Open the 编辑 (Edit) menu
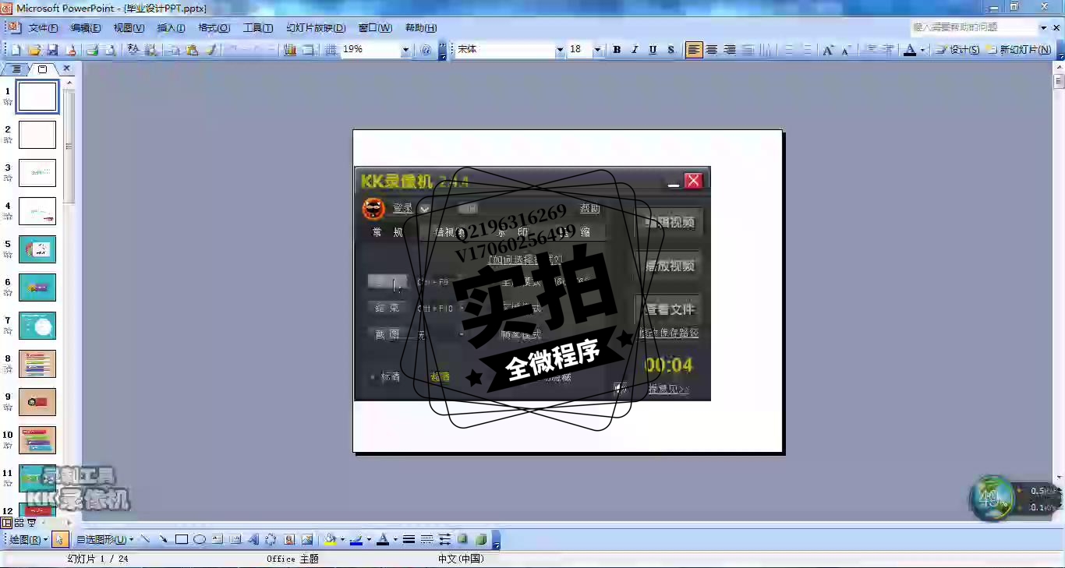 86,28
